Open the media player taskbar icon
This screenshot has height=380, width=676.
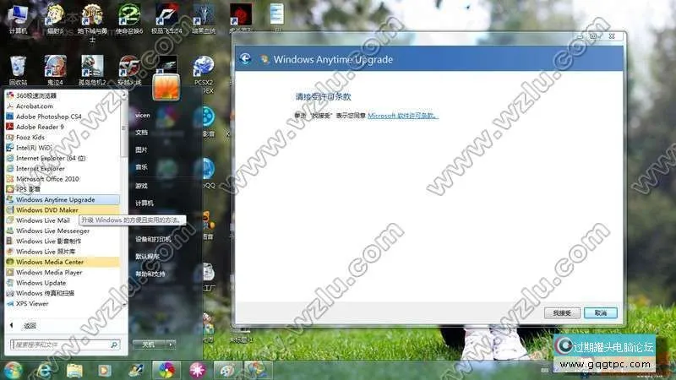(104, 371)
